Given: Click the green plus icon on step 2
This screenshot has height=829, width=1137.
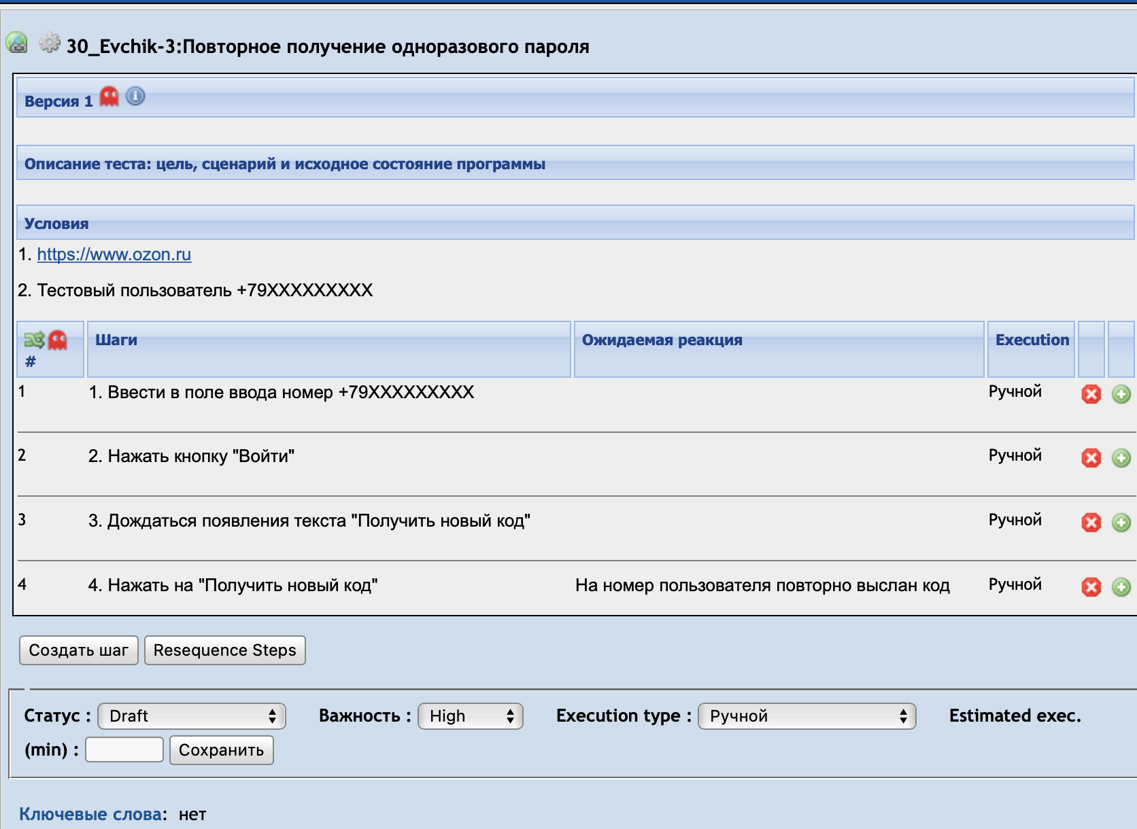Looking at the screenshot, I should [1122, 458].
